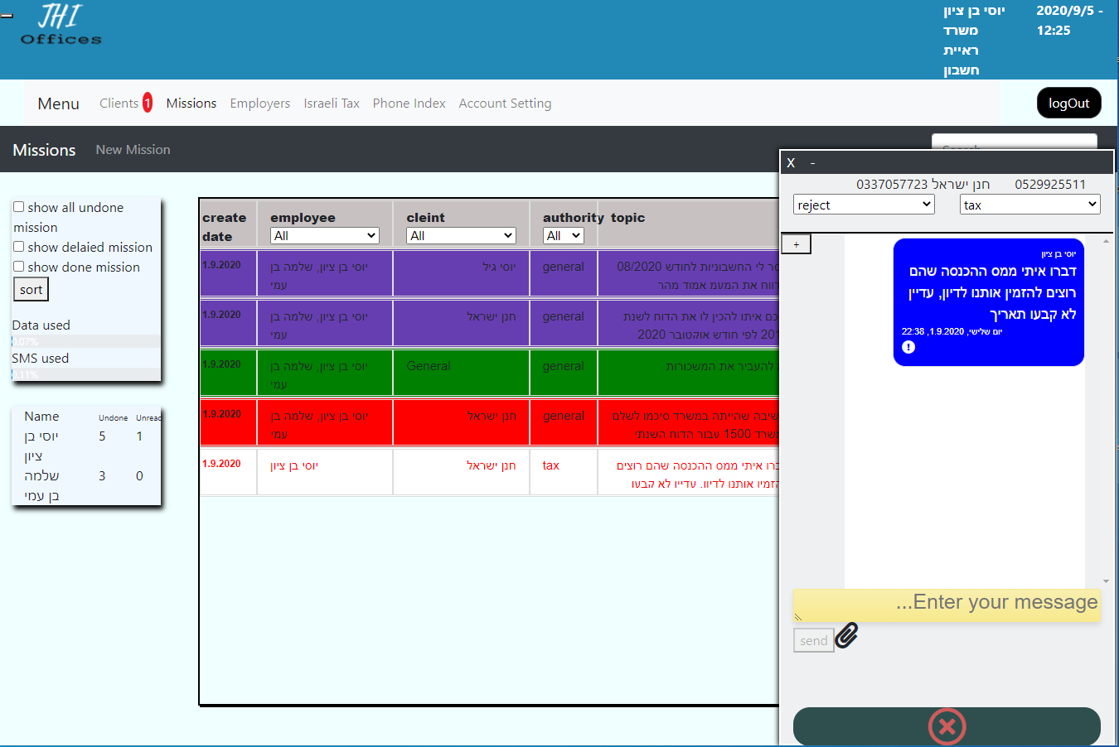Click the logOut button
The image size is (1119, 747).
1068,104
